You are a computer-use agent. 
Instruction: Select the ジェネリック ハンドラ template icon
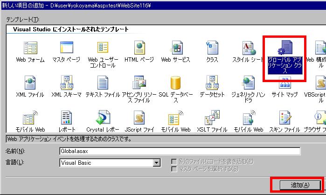point(249,83)
